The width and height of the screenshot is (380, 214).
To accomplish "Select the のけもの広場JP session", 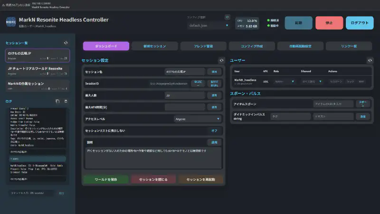I will (x=38, y=55).
